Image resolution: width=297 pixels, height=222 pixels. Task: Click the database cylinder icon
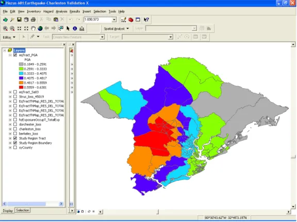(26, 20)
